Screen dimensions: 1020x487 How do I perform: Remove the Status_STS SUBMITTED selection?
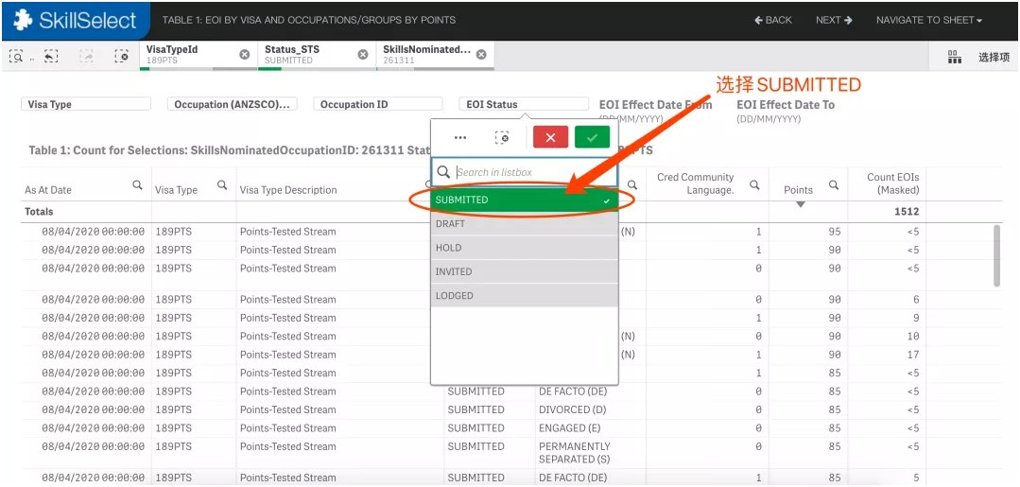pos(363,55)
